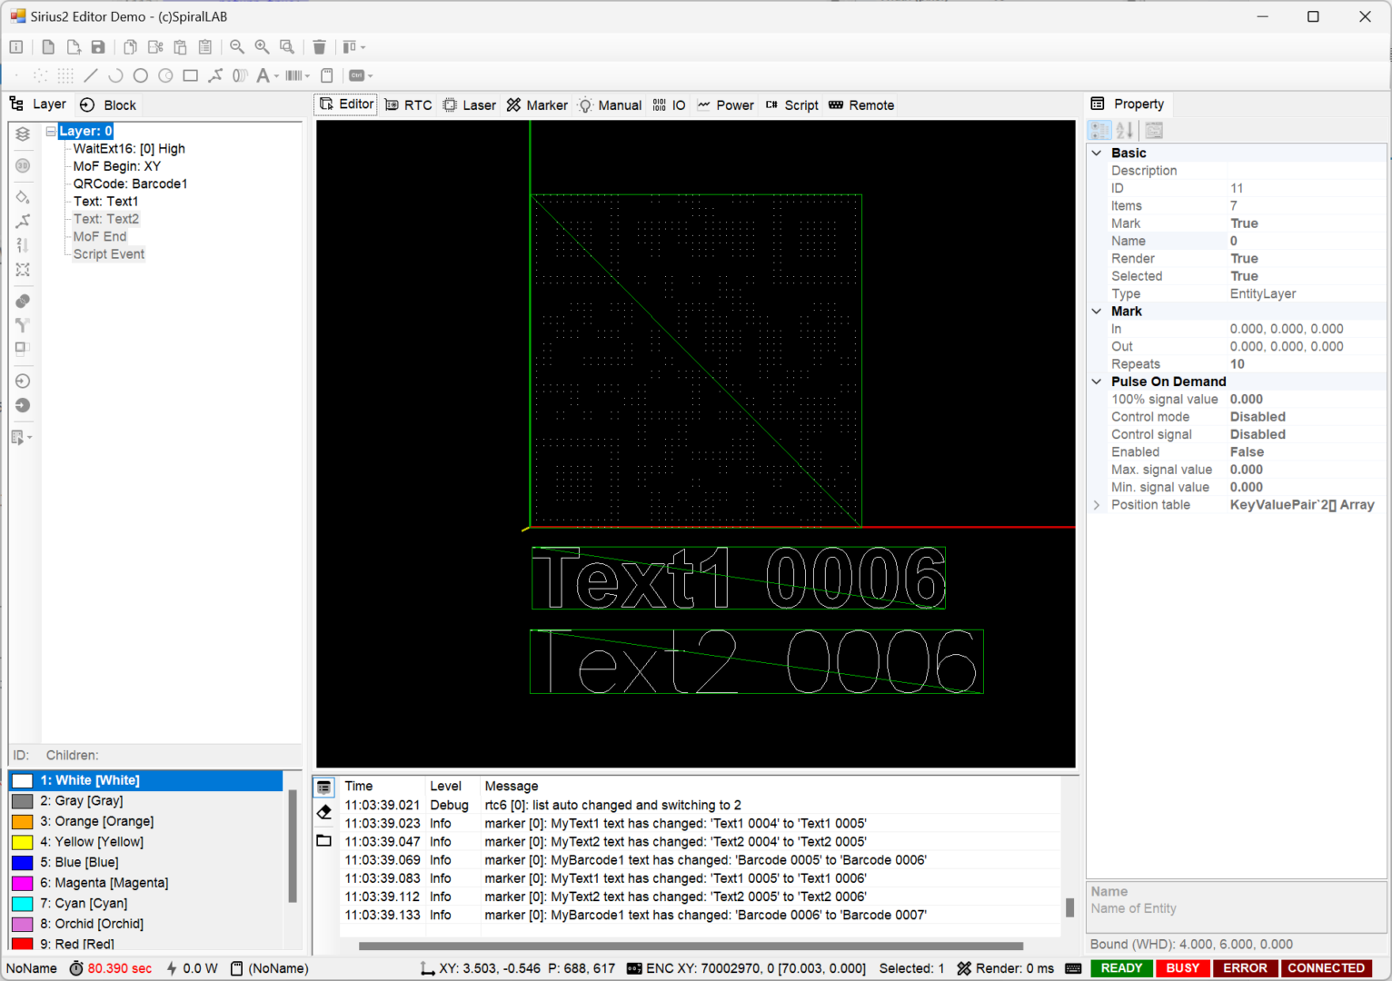Create a new document
The height and width of the screenshot is (981, 1392).
48,47
